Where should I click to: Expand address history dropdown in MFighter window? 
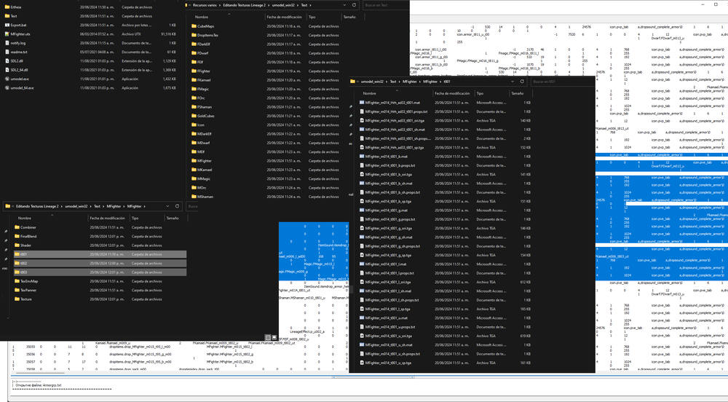[166, 207]
